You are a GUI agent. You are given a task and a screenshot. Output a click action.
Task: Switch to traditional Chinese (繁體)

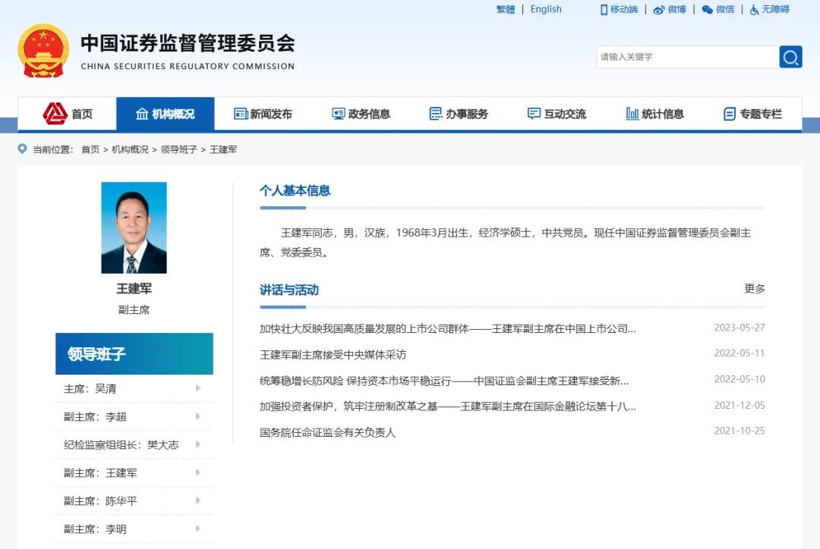pos(506,9)
